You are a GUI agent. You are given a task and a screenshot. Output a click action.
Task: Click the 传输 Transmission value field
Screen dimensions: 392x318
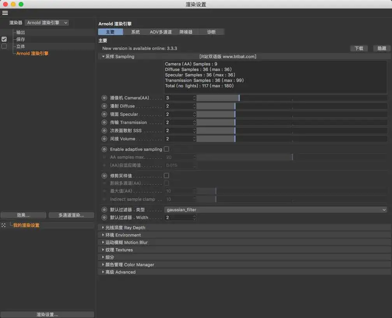[178, 122]
